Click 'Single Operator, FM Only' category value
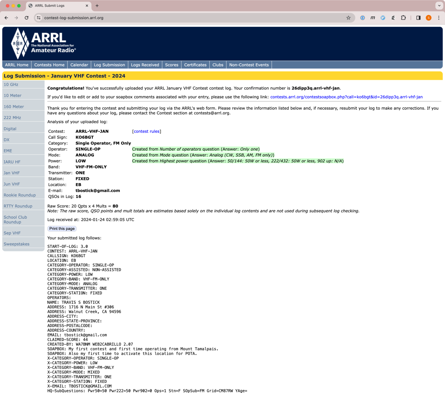 tap(103, 143)
